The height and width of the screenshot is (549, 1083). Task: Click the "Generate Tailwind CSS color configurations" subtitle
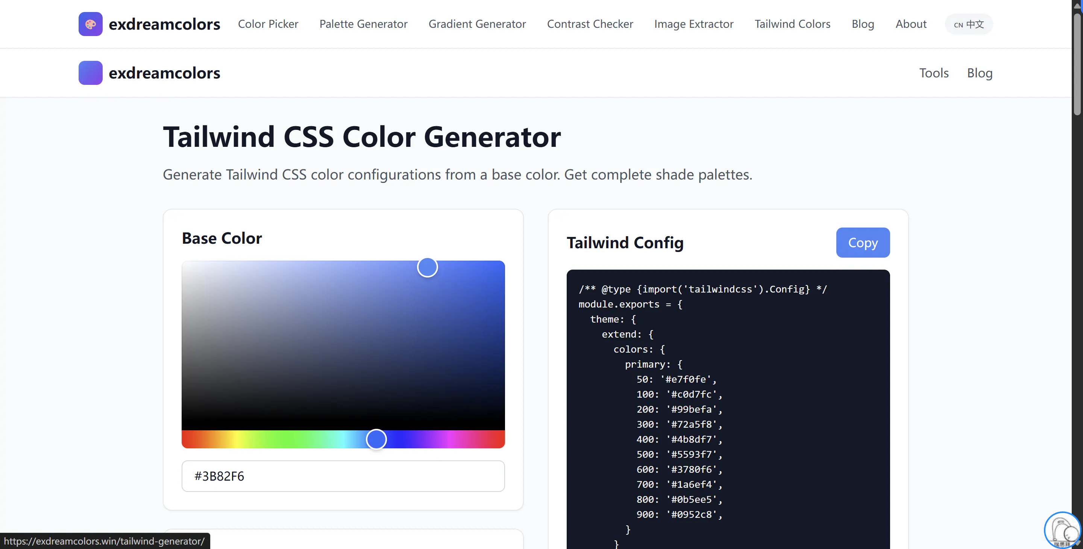[457, 175]
